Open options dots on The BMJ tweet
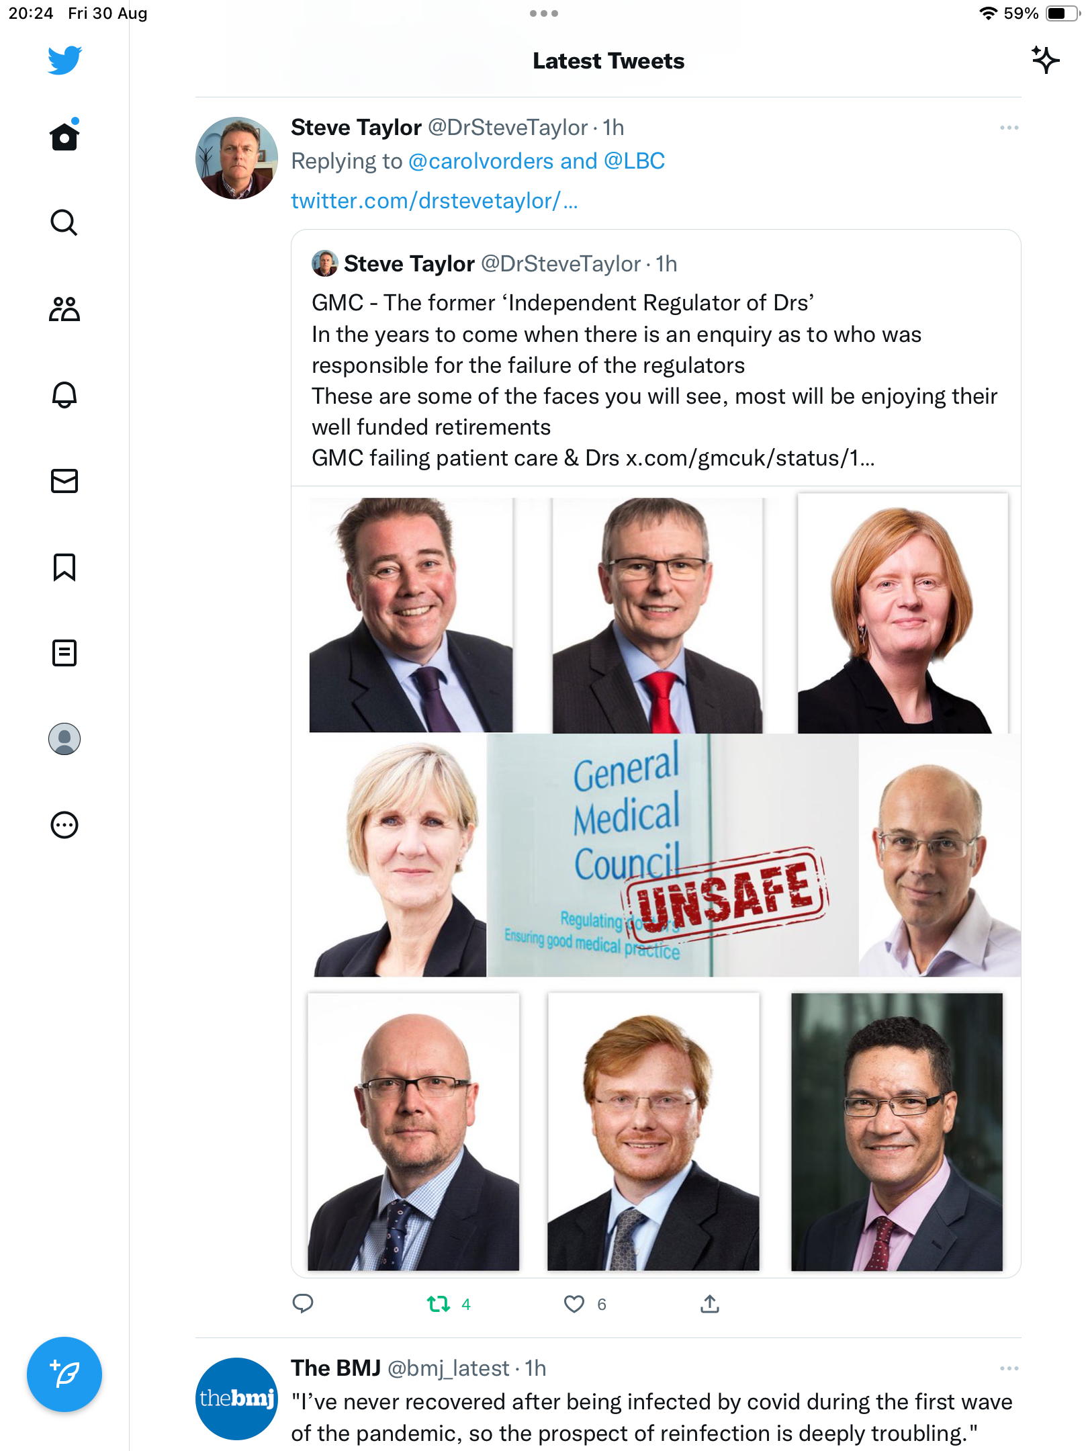 click(1009, 1368)
